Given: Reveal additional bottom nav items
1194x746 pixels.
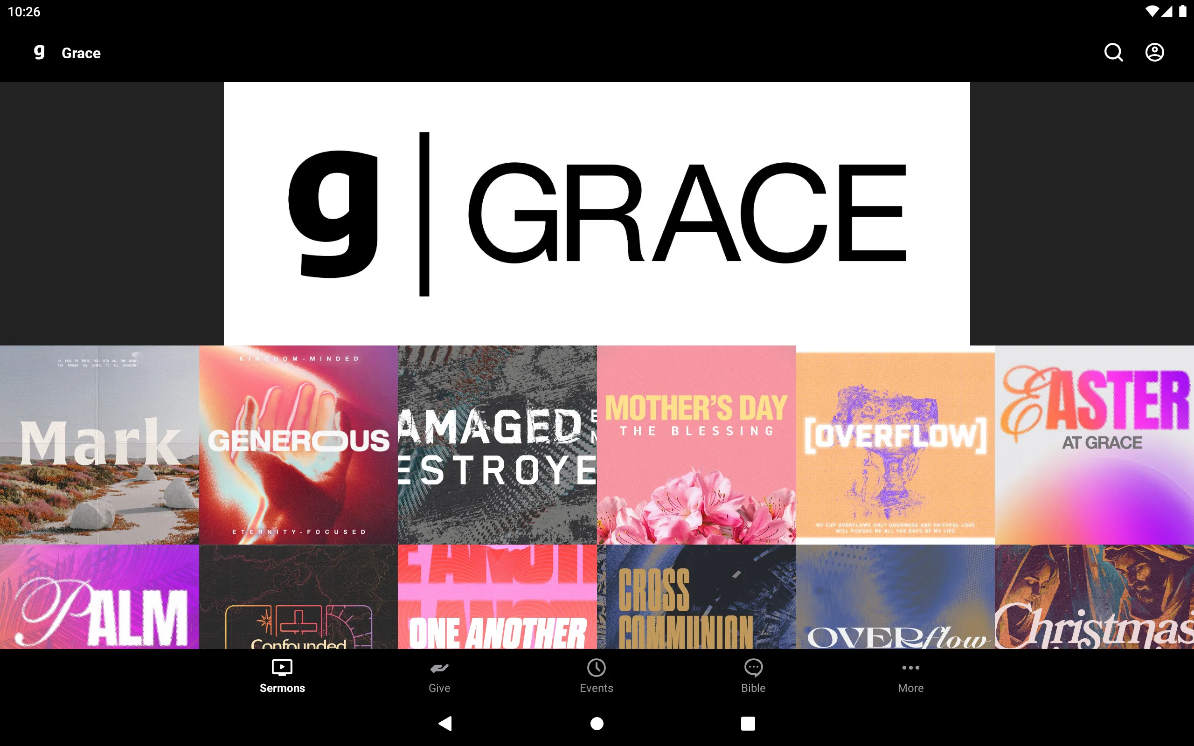Looking at the screenshot, I should 910,675.
